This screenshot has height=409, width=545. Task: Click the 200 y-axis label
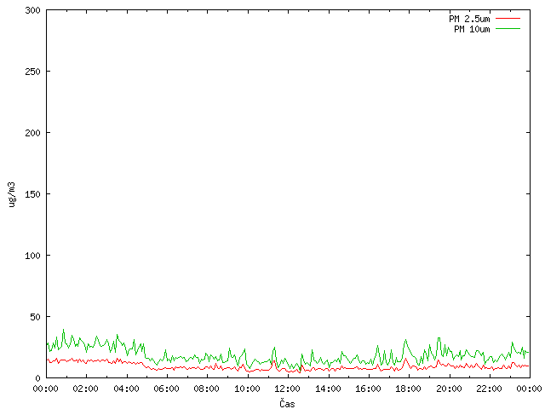(32, 133)
